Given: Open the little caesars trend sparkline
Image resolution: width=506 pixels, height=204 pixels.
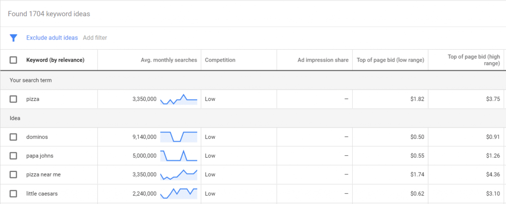Looking at the screenshot, I should click(179, 194).
